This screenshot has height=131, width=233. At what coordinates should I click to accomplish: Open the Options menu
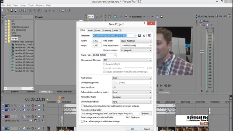(40, 5)
